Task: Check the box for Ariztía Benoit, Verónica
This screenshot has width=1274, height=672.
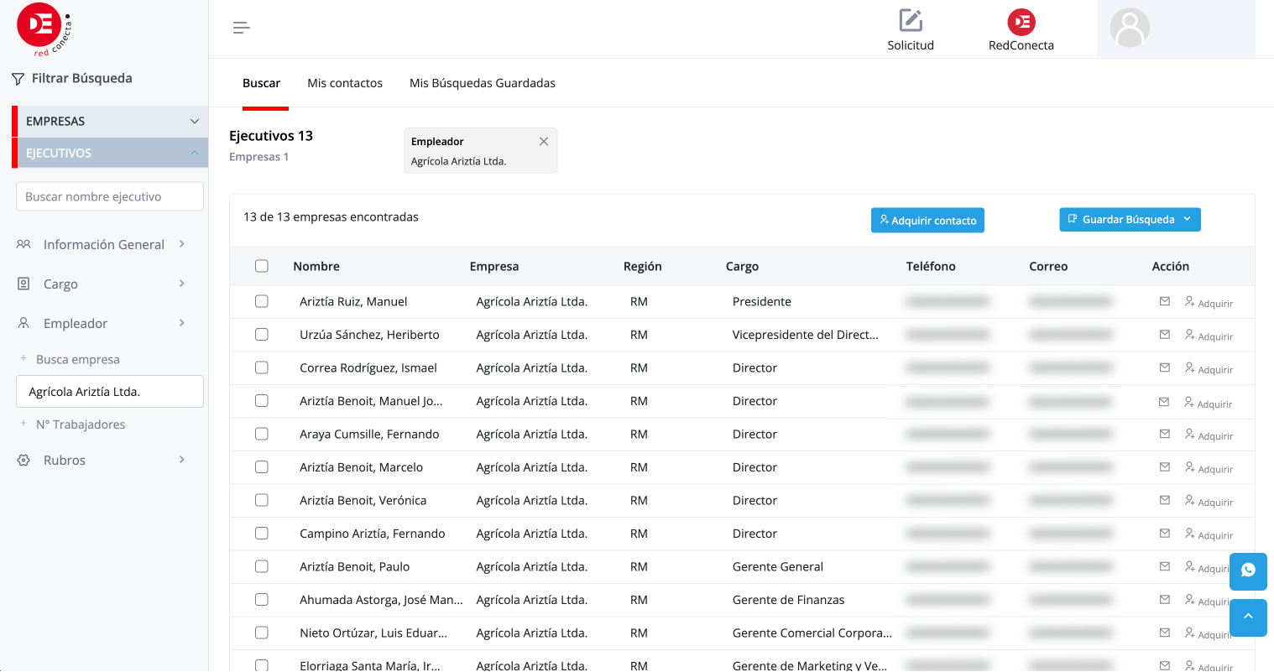Action: (262, 500)
